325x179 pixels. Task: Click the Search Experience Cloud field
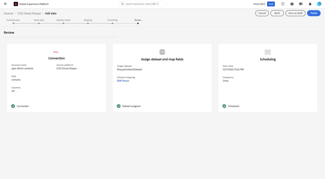click(x=143, y=4)
